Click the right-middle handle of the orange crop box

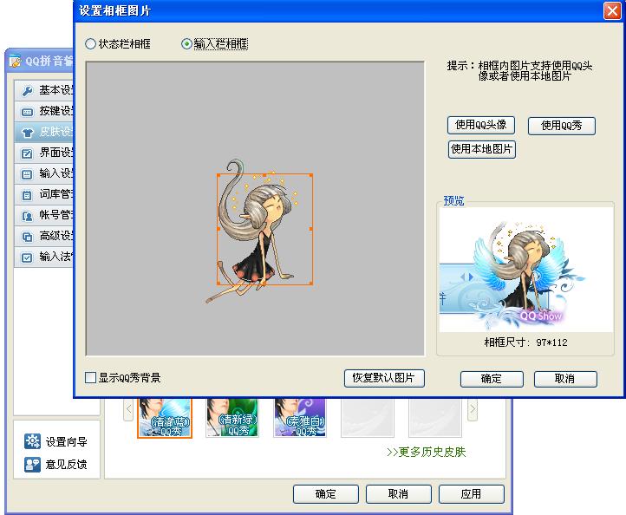pyautogui.click(x=311, y=229)
